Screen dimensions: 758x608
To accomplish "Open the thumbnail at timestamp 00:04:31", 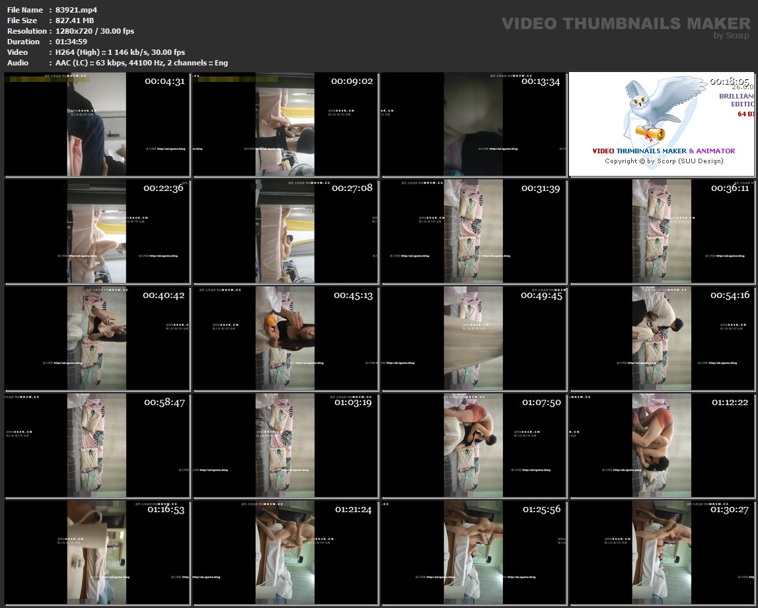I will (x=97, y=124).
